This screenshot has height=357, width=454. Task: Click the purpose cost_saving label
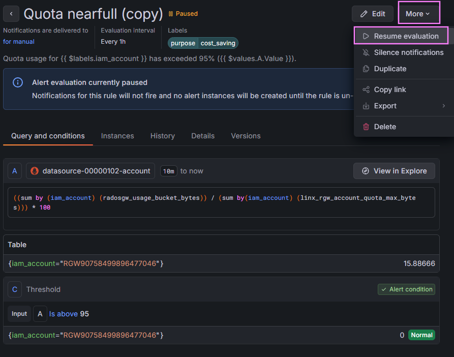pyautogui.click(x=203, y=43)
